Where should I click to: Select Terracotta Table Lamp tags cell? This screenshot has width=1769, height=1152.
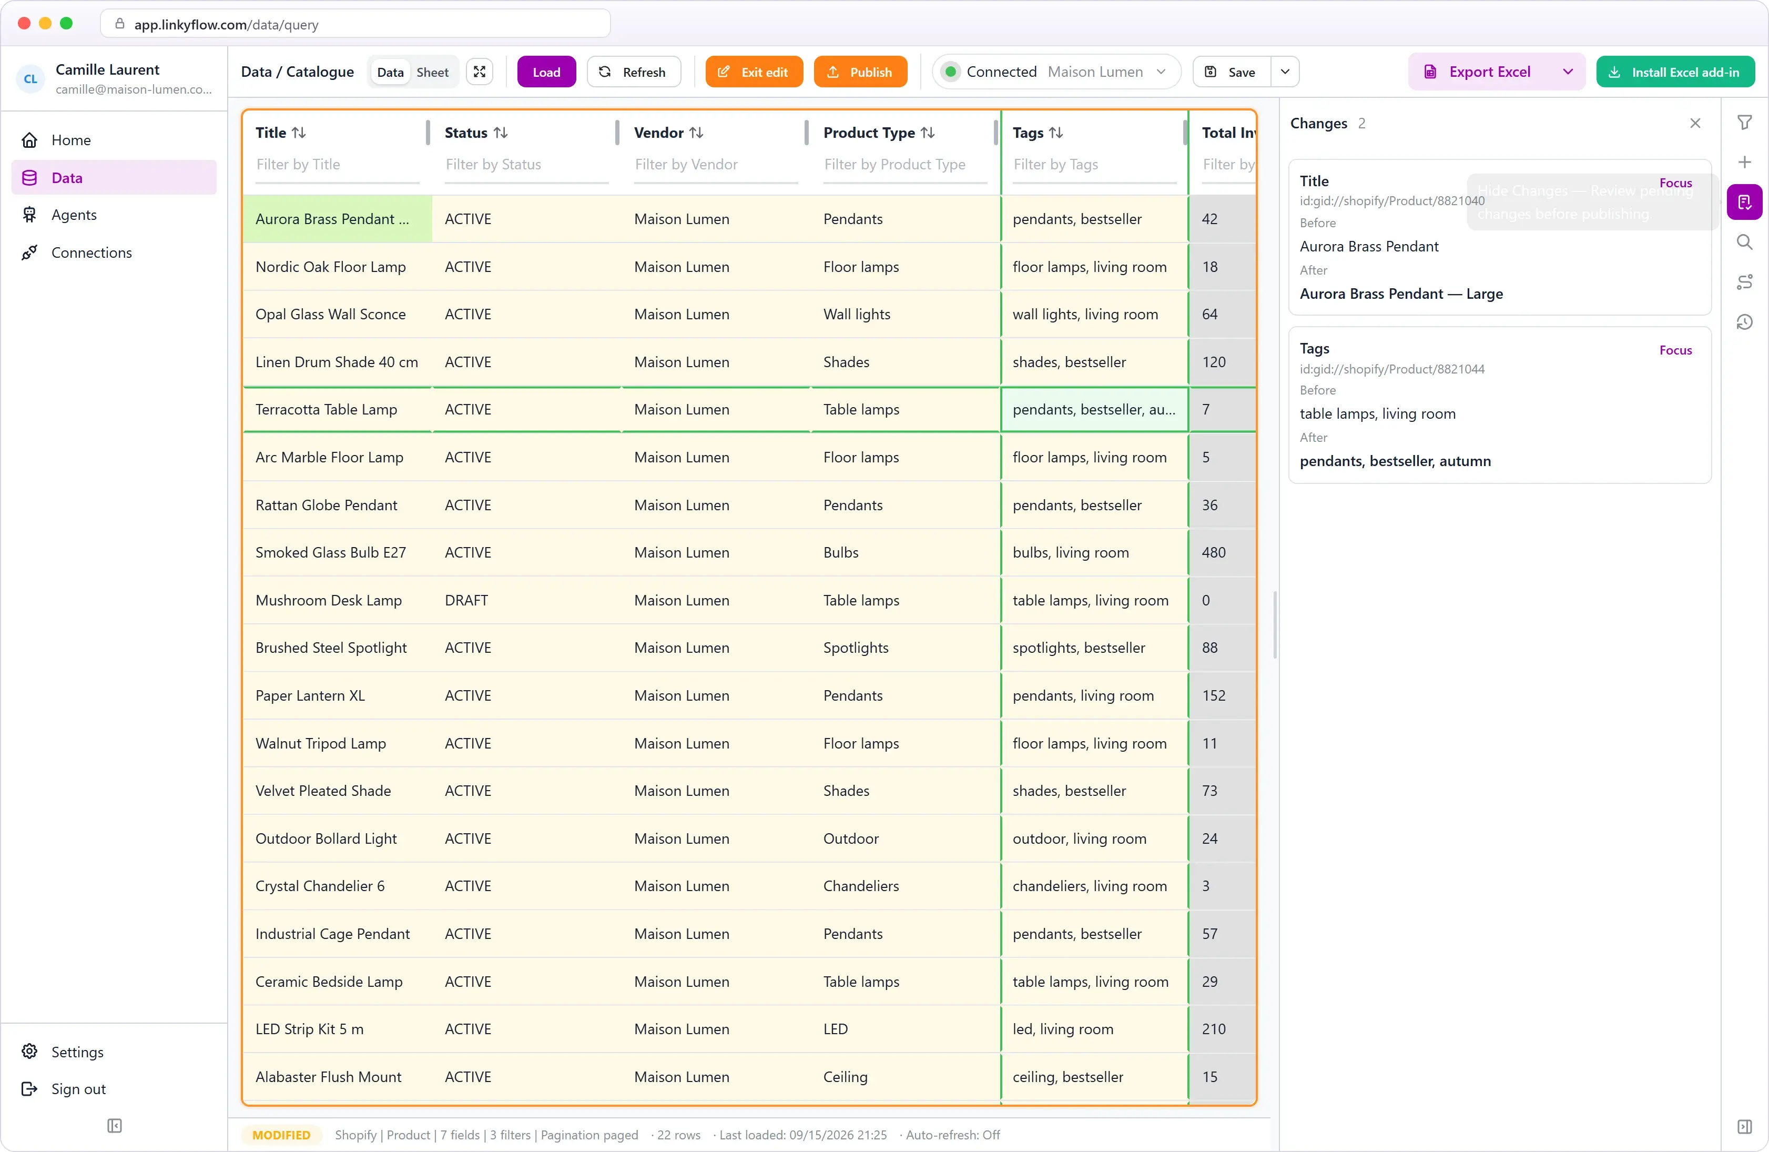pyautogui.click(x=1094, y=410)
